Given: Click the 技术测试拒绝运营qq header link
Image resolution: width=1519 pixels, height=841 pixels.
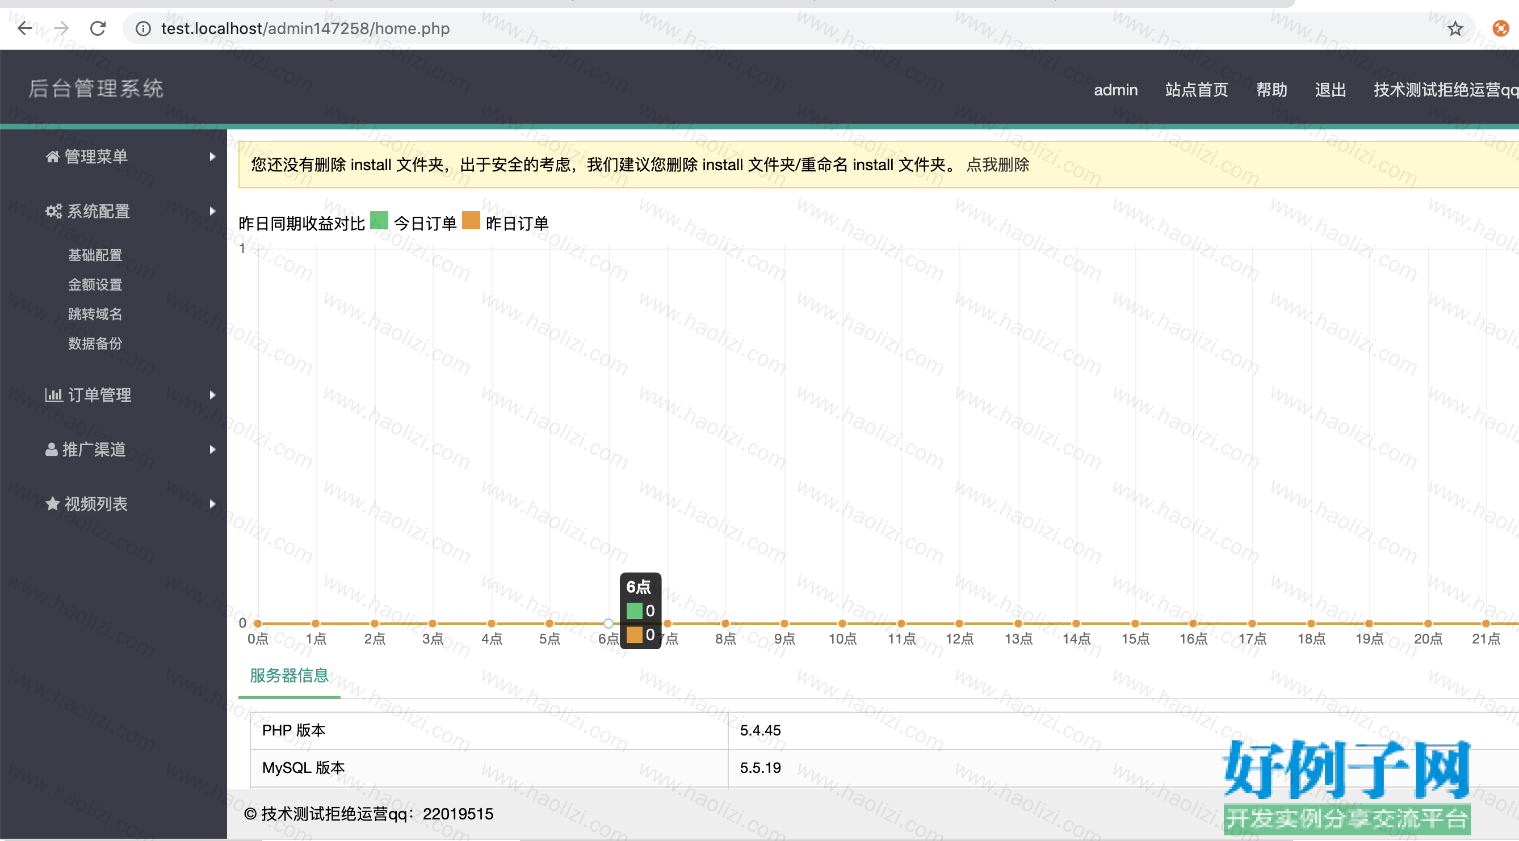Looking at the screenshot, I should coord(1446,90).
